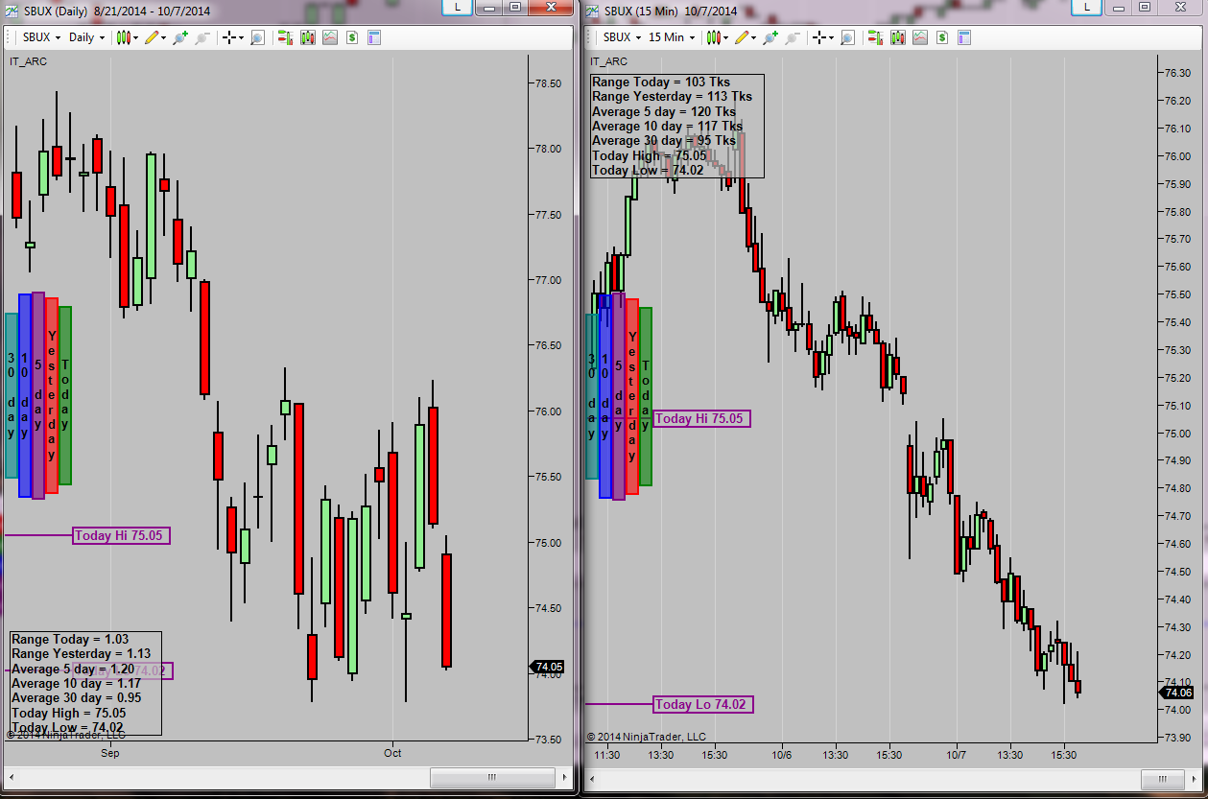Open the 15 Min interval dropdown
Viewport: 1208px width, 799px height.
672,37
